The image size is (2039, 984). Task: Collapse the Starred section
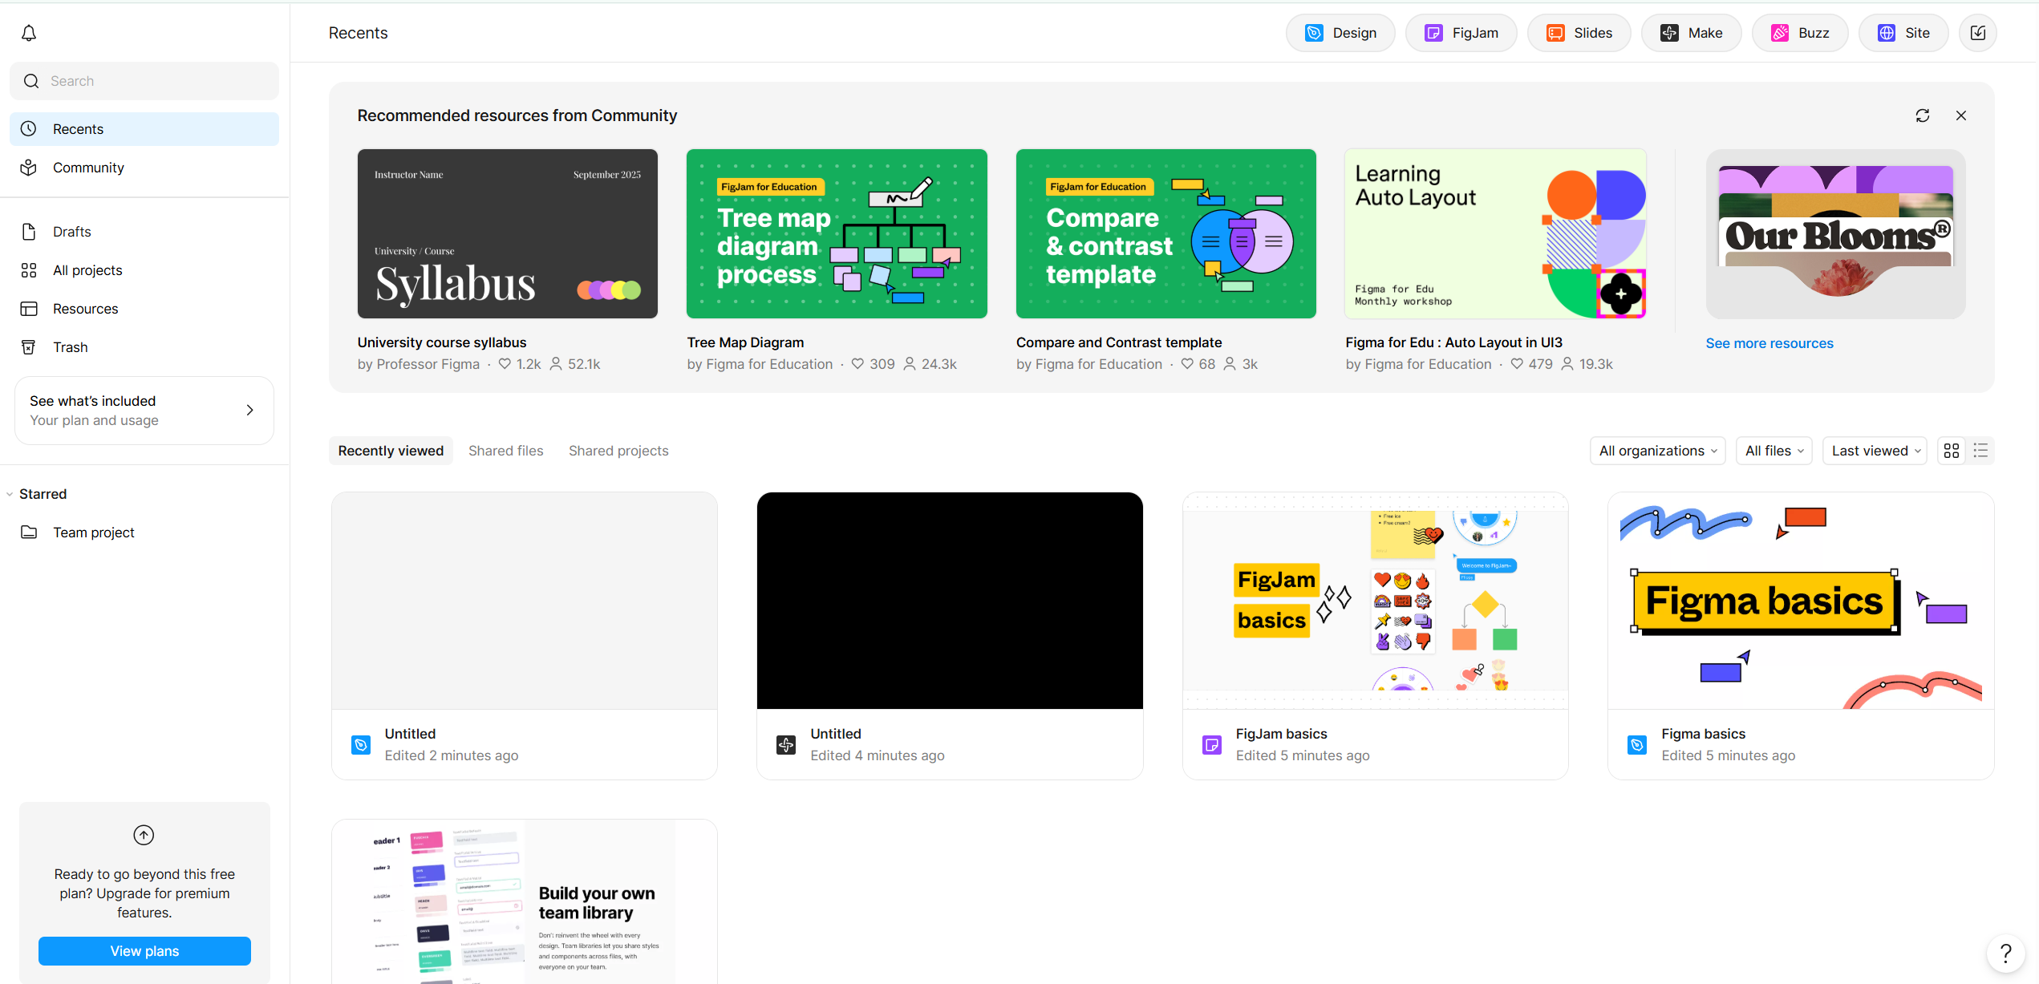10,494
